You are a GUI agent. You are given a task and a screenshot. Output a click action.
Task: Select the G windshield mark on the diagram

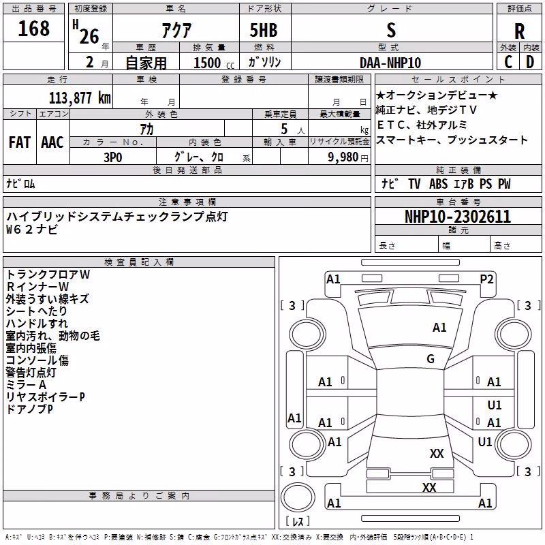point(431,358)
